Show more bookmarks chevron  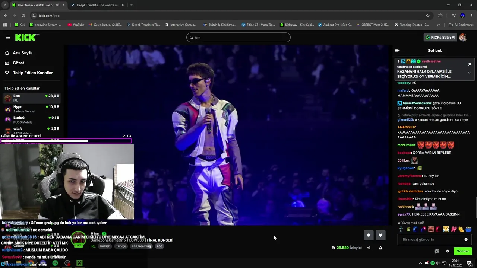pyautogui.click(x=439, y=25)
